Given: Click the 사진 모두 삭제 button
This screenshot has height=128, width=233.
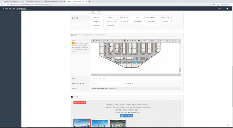Looking at the screenshot, I should (x=80, y=102).
